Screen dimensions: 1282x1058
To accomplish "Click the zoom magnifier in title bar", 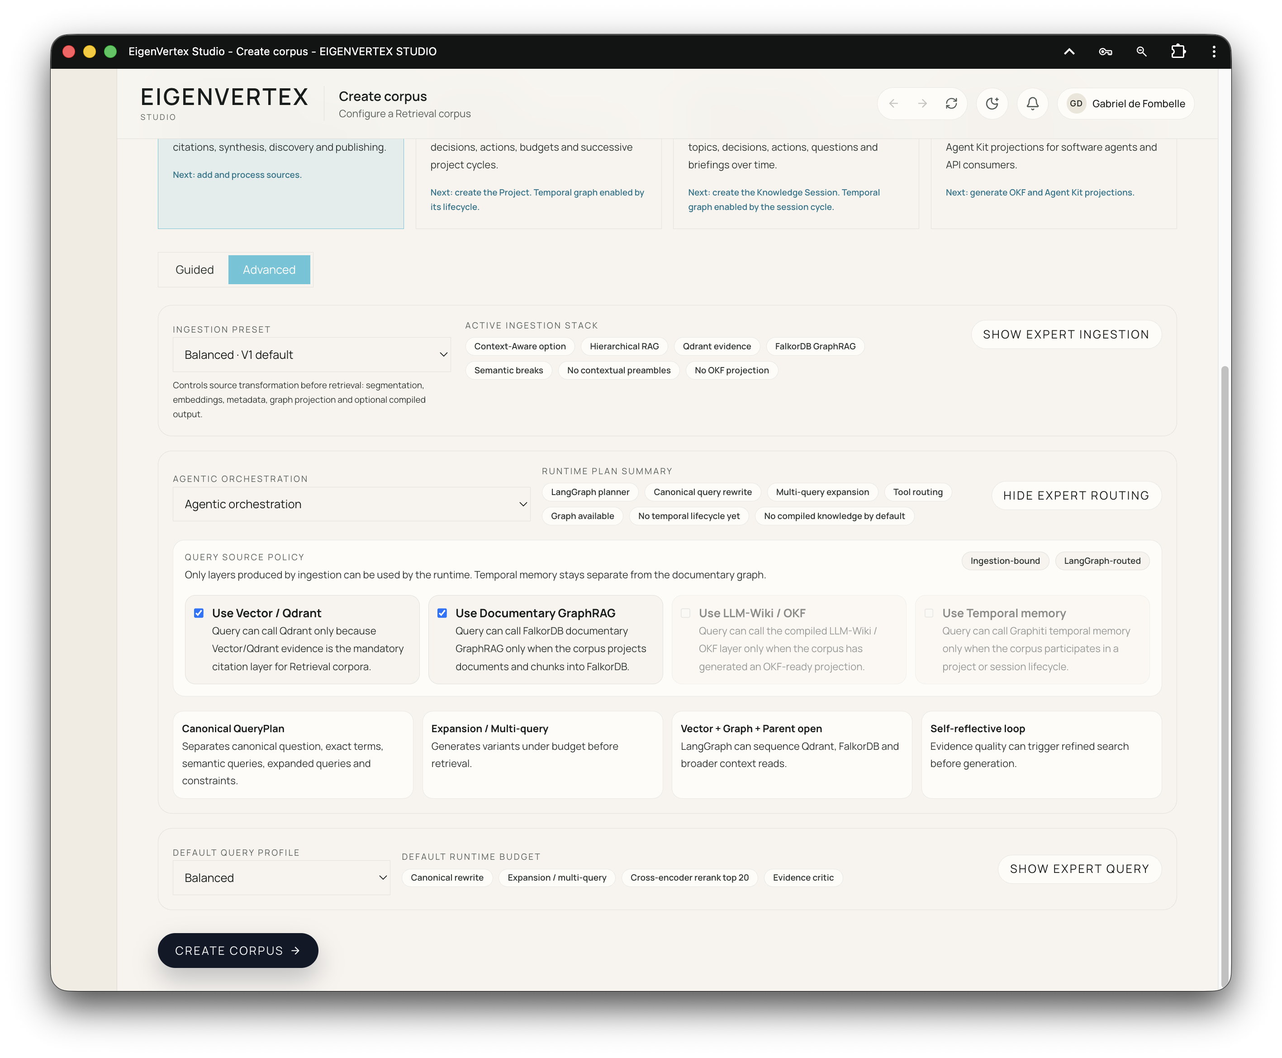I will [x=1141, y=52].
